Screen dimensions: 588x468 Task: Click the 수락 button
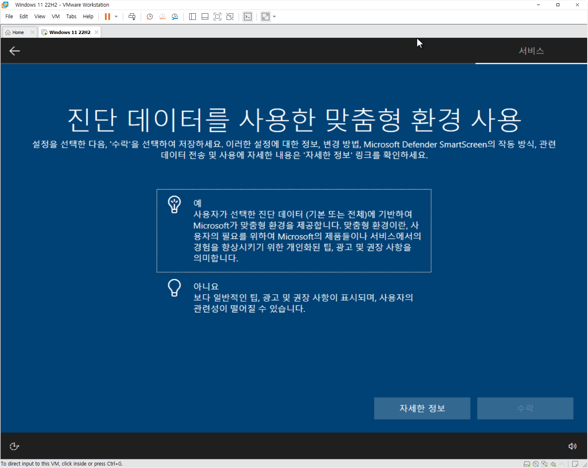click(x=525, y=408)
